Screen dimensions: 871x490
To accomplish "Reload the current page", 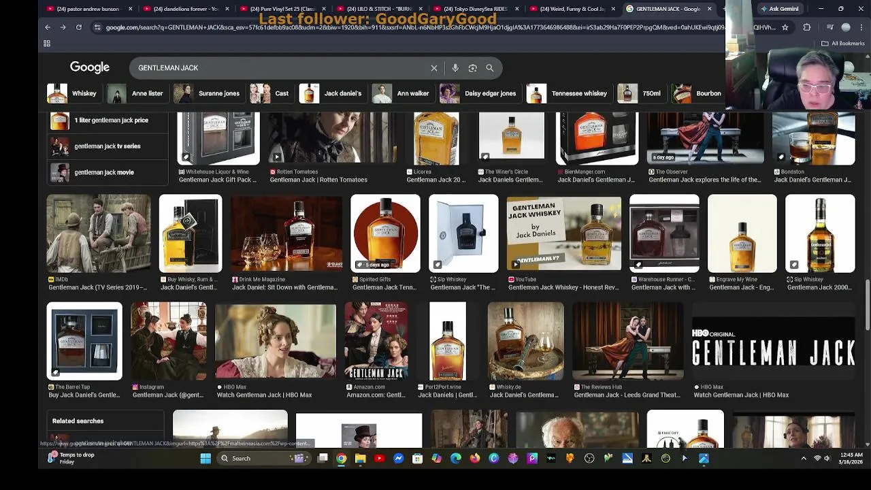I will [79, 27].
